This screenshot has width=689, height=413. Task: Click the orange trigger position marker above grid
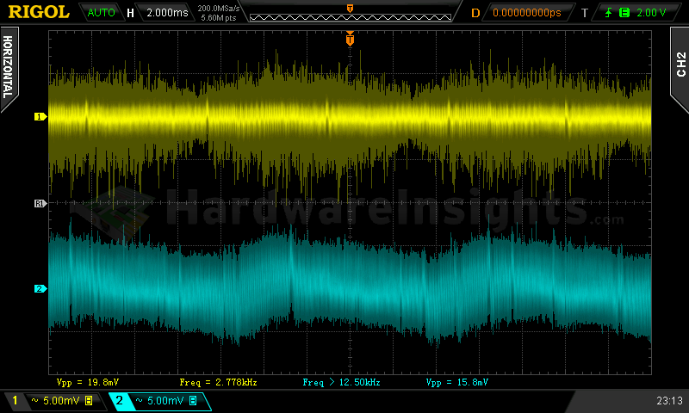350,39
